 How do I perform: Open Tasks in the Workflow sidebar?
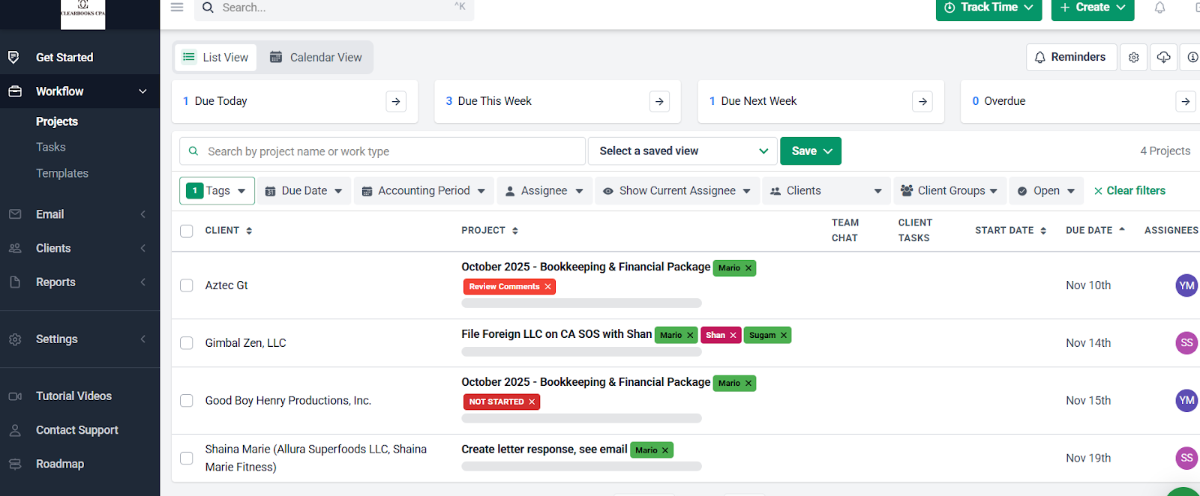51,148
